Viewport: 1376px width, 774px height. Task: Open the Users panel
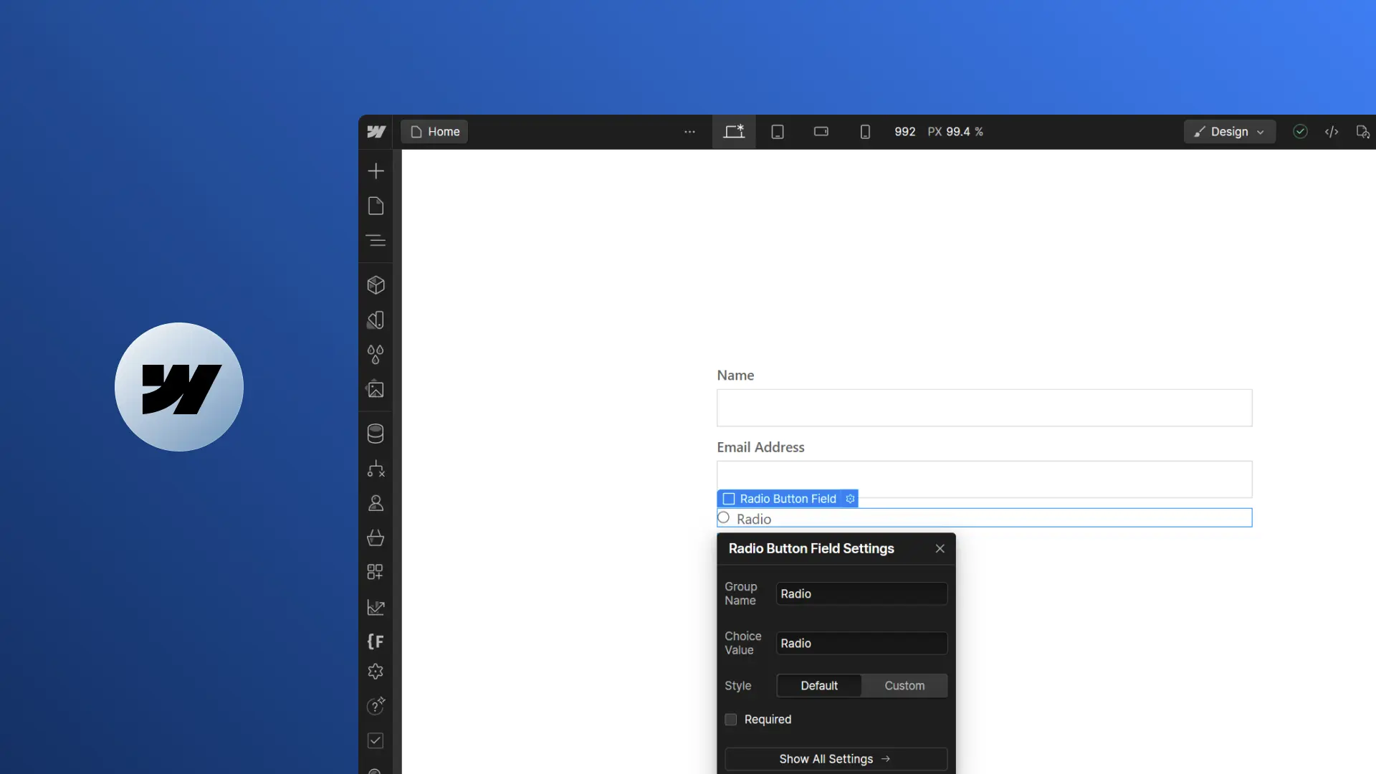click(x=376, y=503)
